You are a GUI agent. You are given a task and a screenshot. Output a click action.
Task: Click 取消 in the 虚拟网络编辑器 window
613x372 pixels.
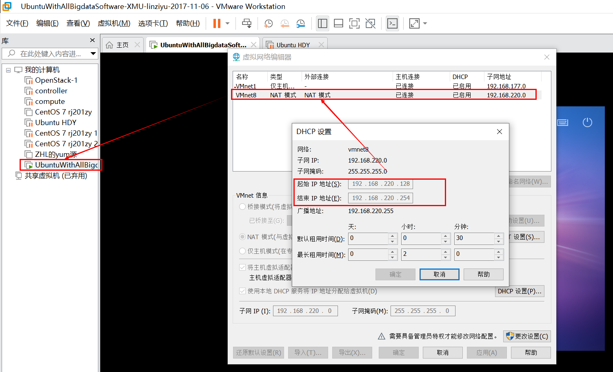pos(443,352)
